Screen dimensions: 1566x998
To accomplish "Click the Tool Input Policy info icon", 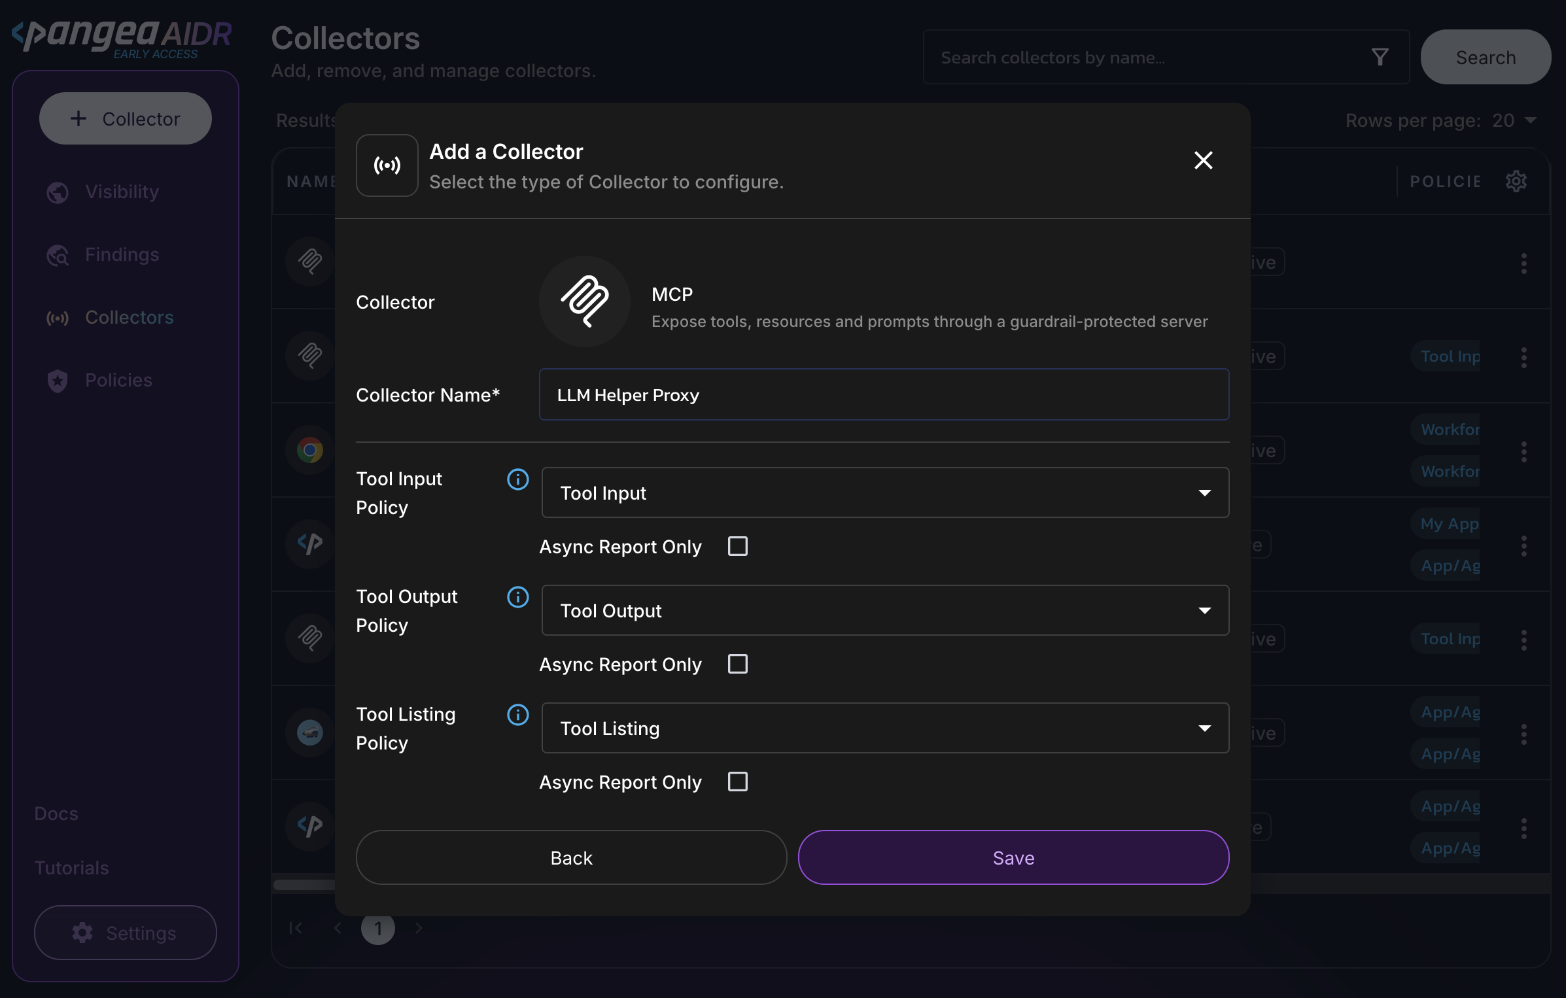I will click(x=517, y=479).
